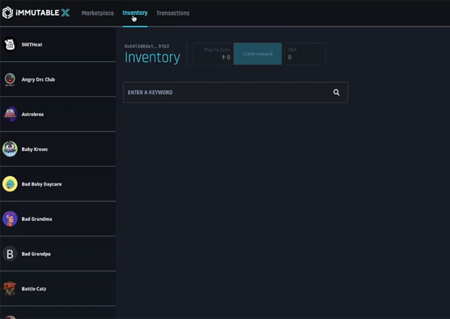Open the Bad Grandma collection label
Viewport: 450px width, 319px height.
pyautogui.click(x=37, y=219)
